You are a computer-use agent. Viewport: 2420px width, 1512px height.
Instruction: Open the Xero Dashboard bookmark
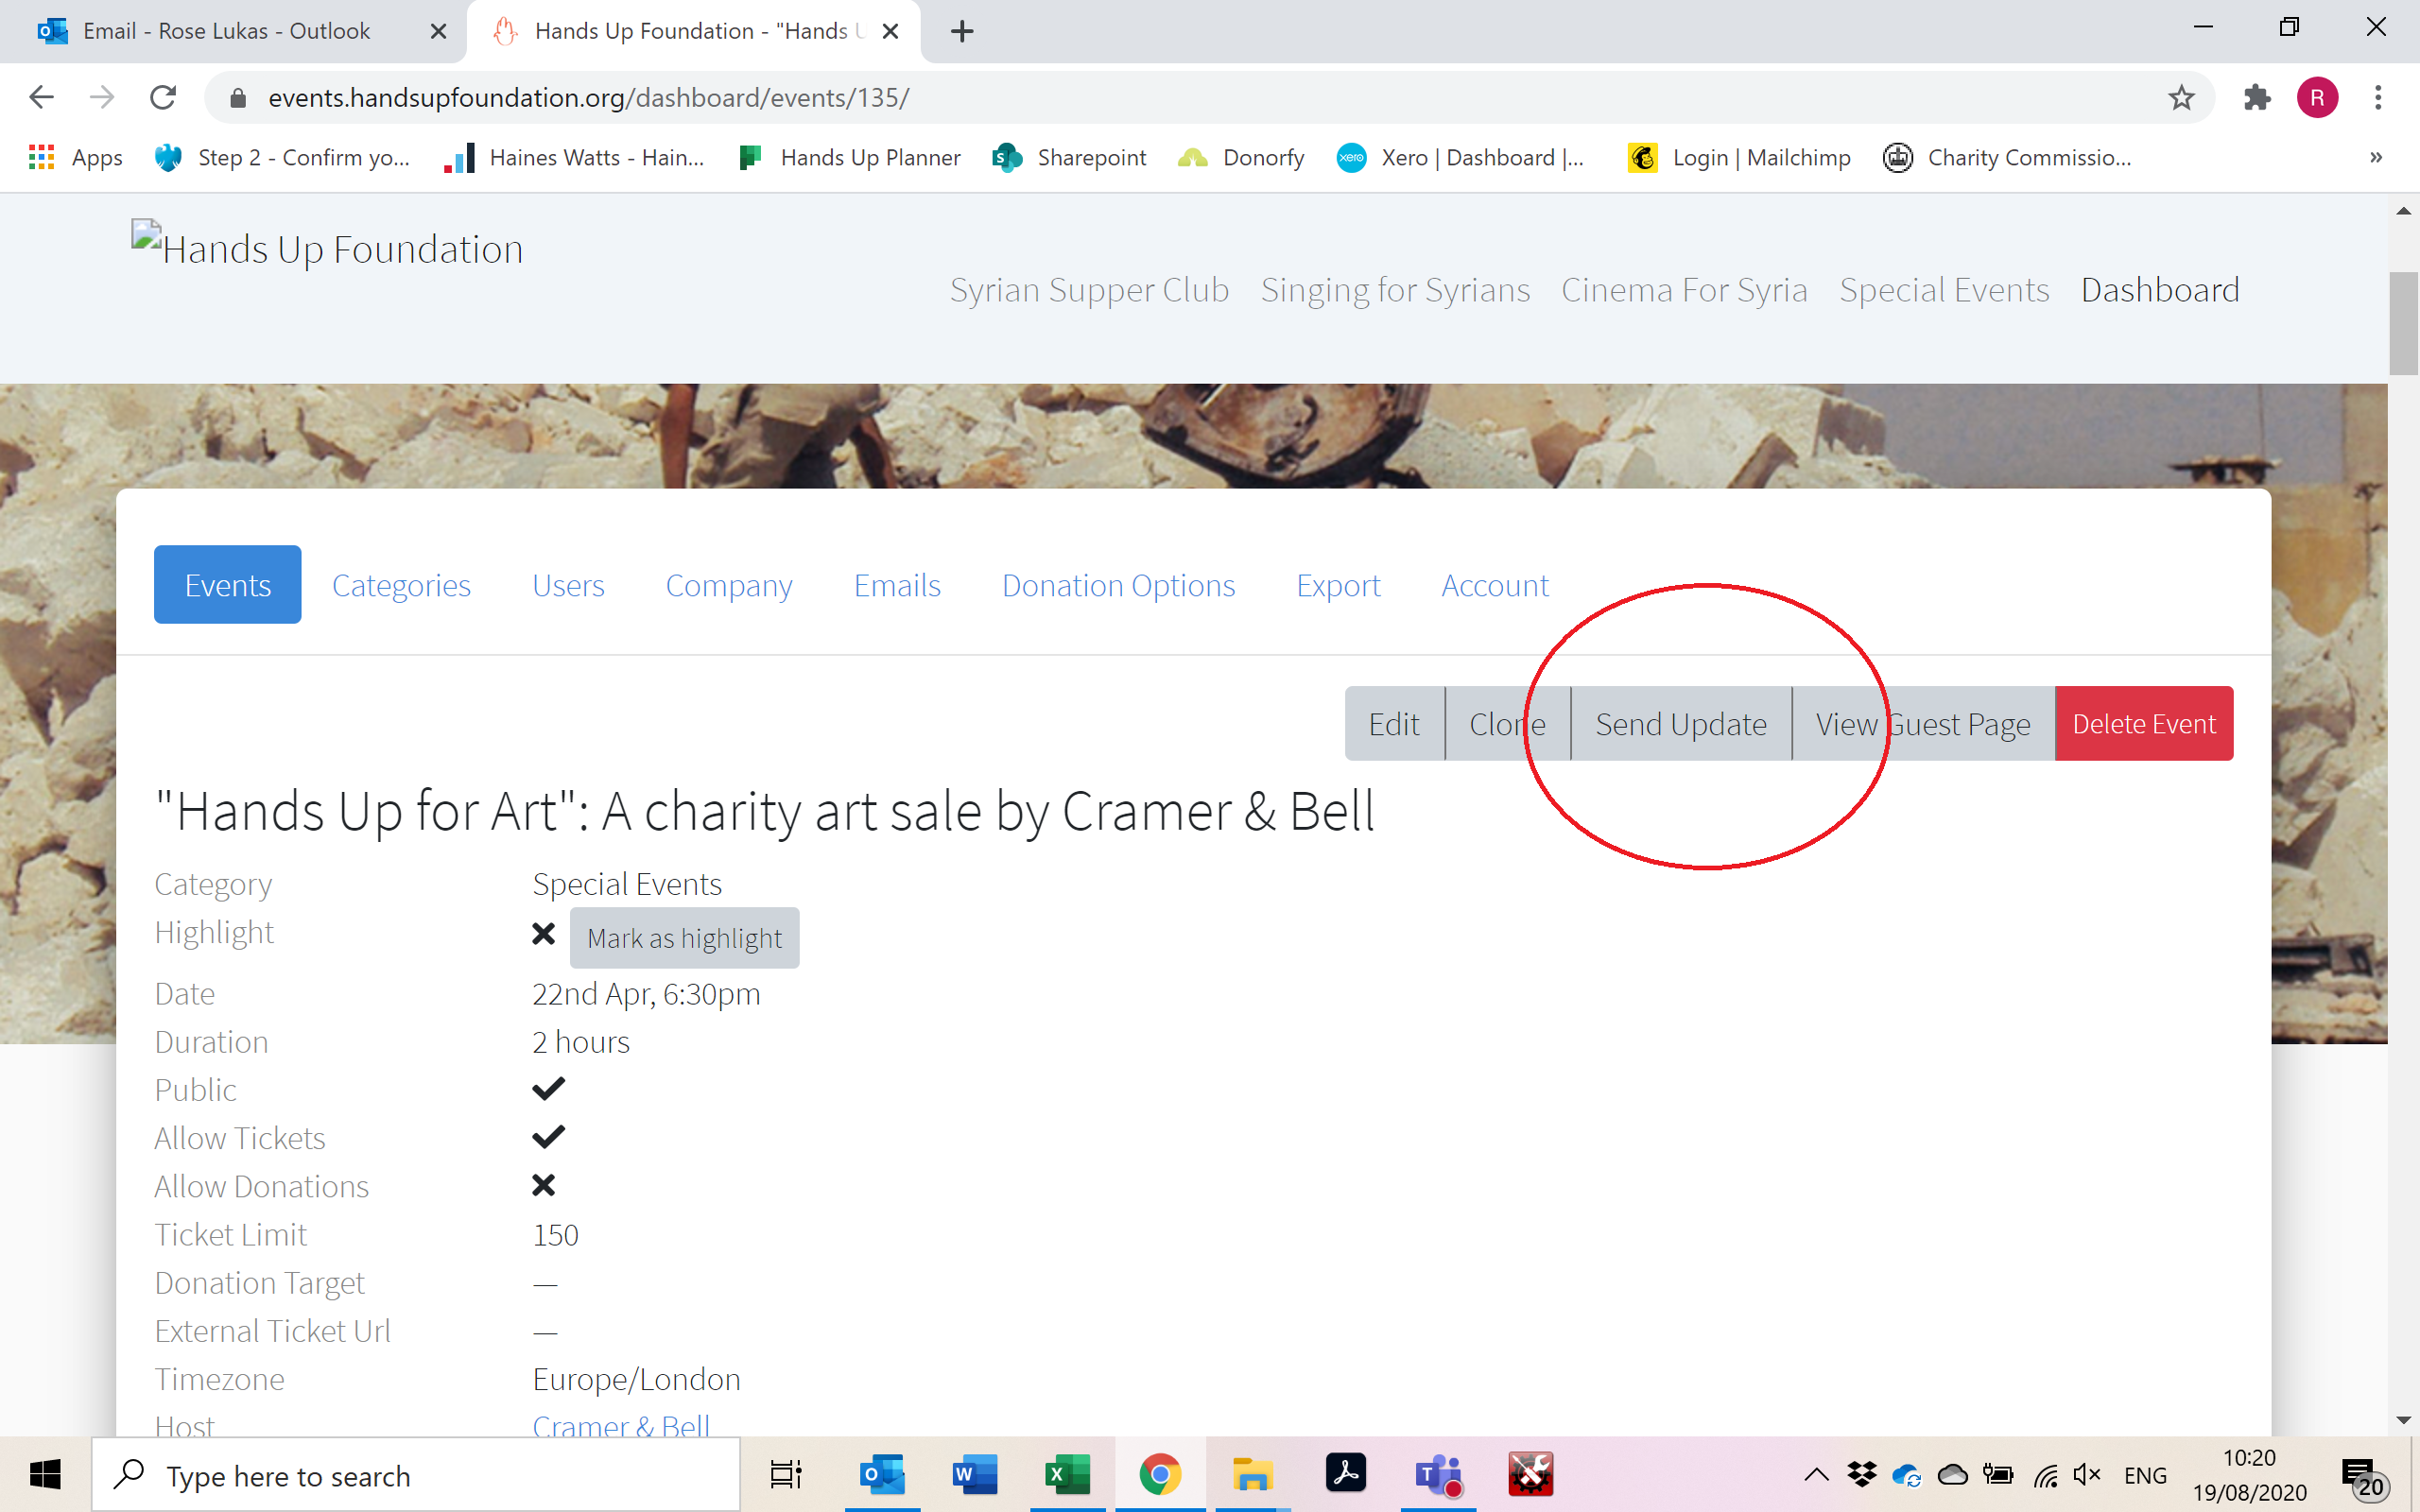(1461, 157)
